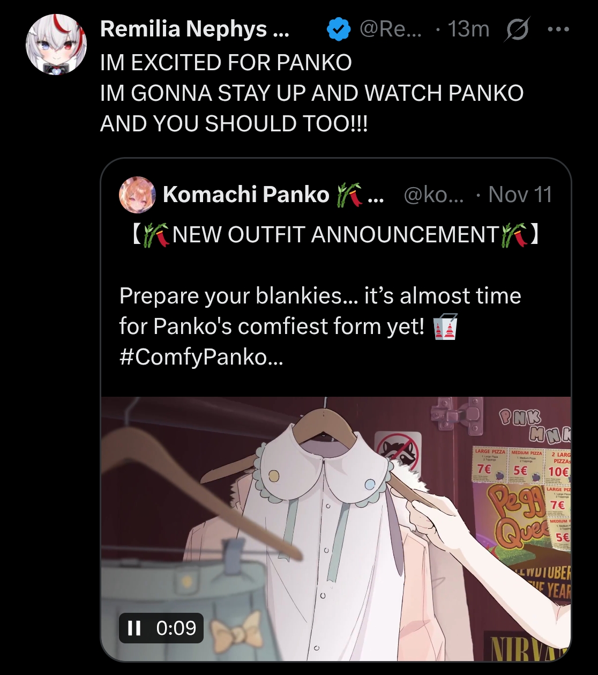Viewport: 598px width, 675px height.
Task: Open the quoted video thumbnail with white blouse
Action: point(336,529)
